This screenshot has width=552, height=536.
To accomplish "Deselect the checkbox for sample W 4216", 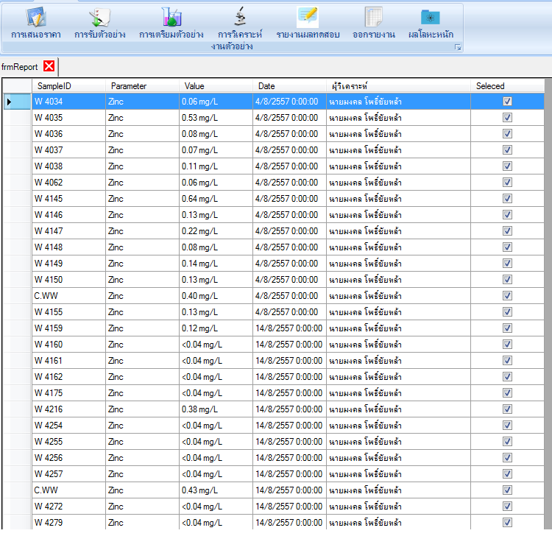I will (507, 409).
